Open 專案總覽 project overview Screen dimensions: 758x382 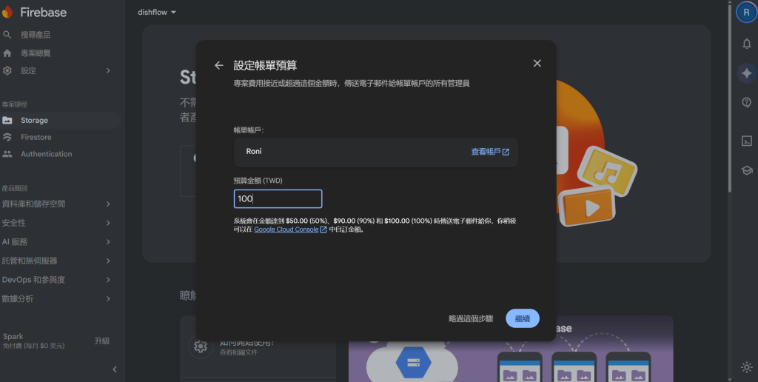tap(36, 53)
